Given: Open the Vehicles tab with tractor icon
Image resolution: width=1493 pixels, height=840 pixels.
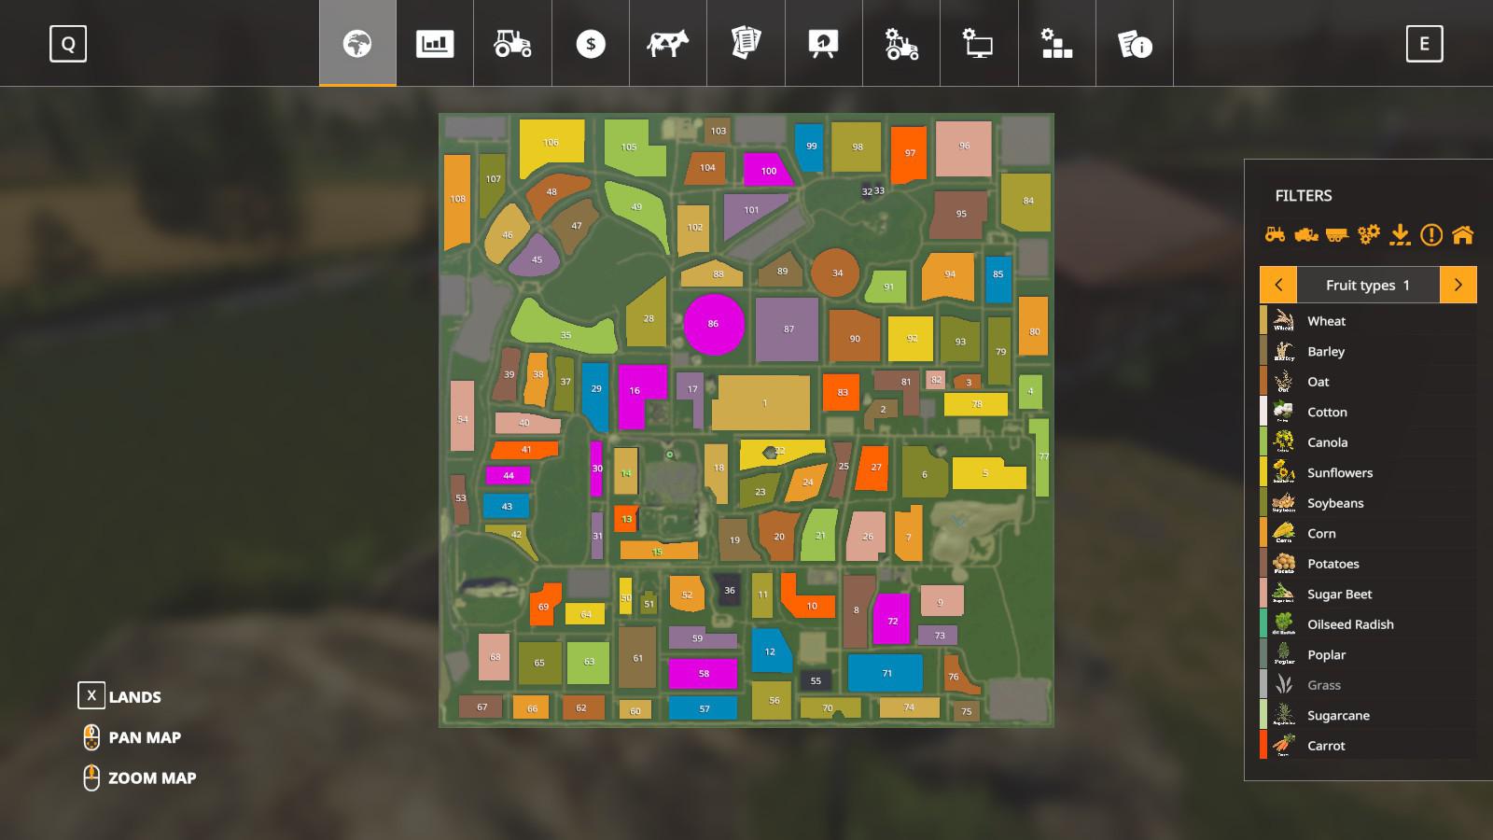Looking at the screenshot, I should click(x=512, y=44).
